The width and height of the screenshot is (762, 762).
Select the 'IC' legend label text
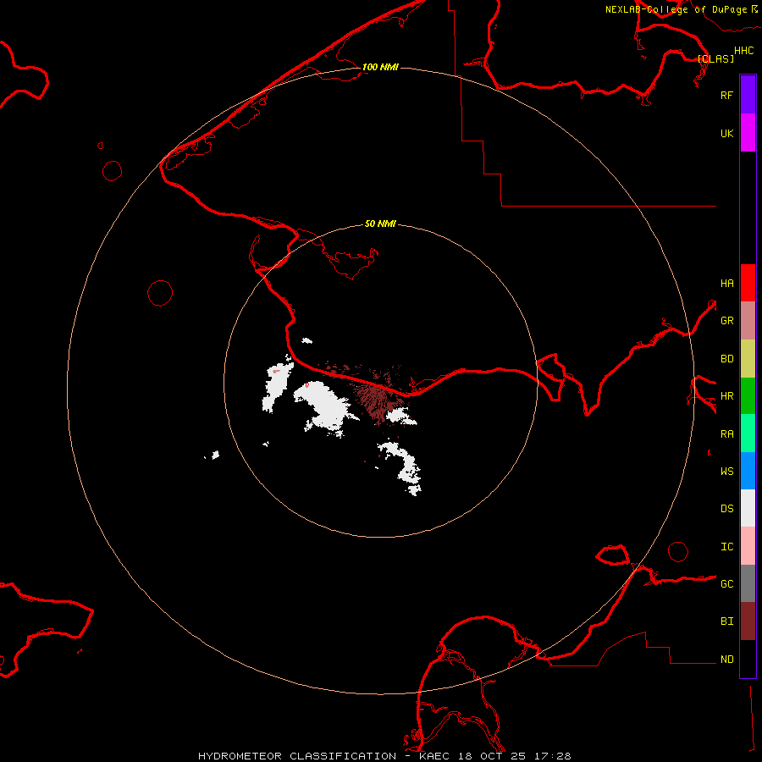726,546
